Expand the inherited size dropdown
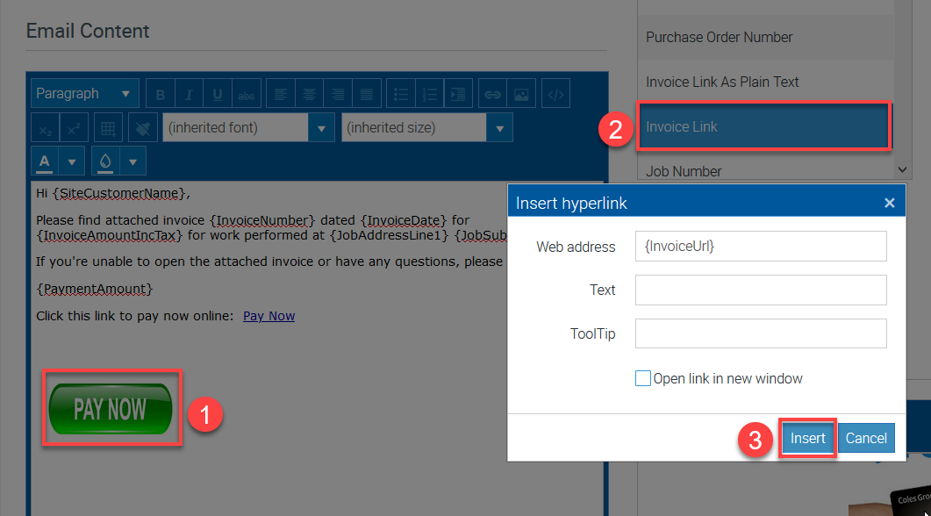The image size is (931, 516). coord(499,128)
